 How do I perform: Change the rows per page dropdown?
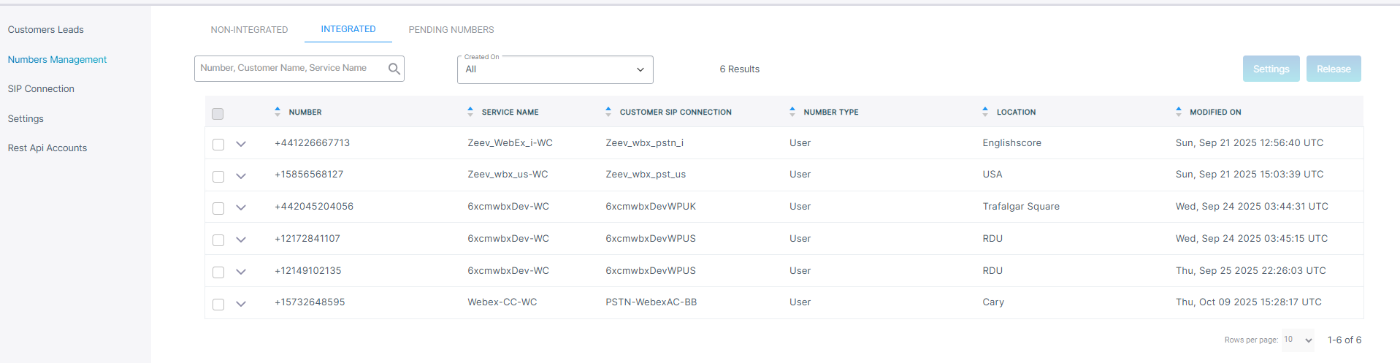tap(1298, 340)
